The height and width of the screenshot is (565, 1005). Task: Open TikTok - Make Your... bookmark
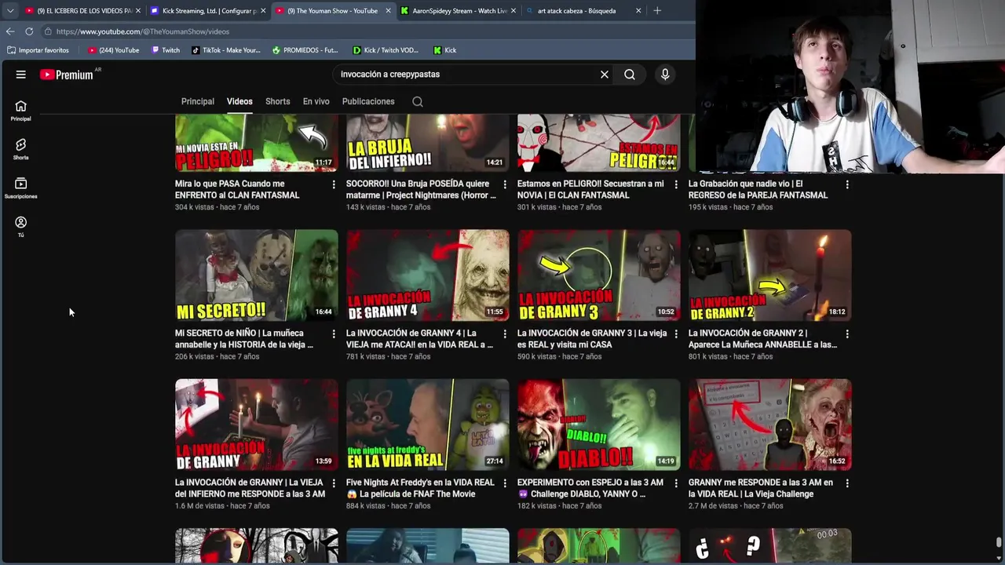(x=226, y=50)
